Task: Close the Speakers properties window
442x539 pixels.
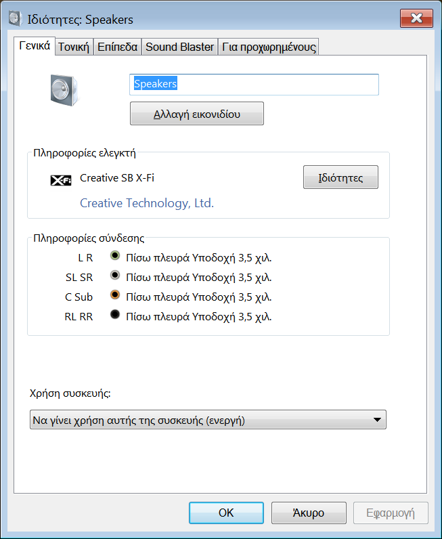Action: coord(416,18)
